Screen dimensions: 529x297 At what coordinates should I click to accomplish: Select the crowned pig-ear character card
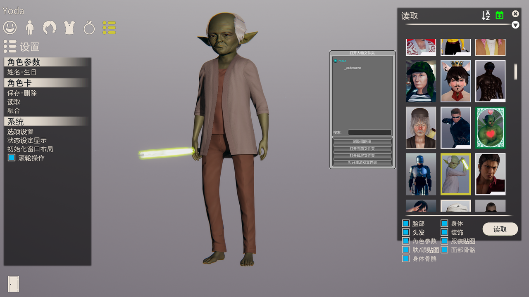455,81
